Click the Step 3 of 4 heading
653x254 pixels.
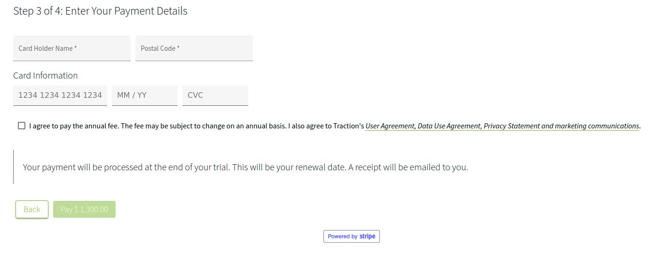coord(100,11)
